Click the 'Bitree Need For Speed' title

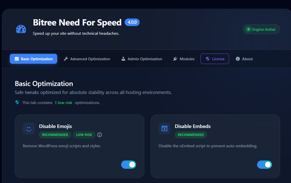coord(77,23)
